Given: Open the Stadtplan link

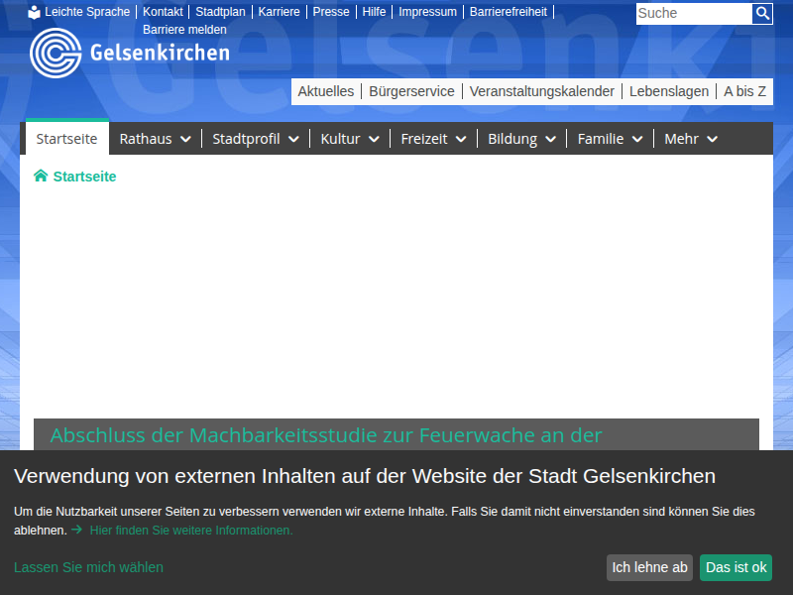Looking at the screenshot, I should (x=220, y=12).
